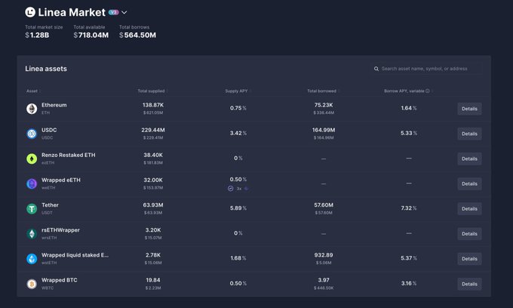Image resolution: width=513 pixels, height=308 pixels.
Task: Click the Ethereum token icon
Action: point(32,109)
